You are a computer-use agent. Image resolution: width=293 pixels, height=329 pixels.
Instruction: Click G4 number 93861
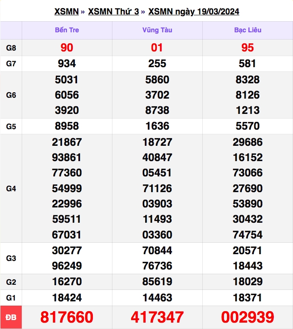click(66, 158)
